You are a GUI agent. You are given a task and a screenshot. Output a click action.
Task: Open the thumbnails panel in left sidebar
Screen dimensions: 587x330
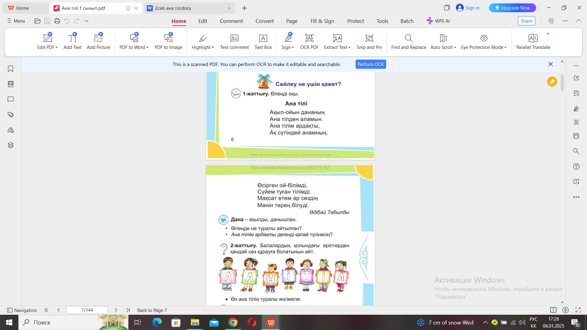(x=11, y=84)
